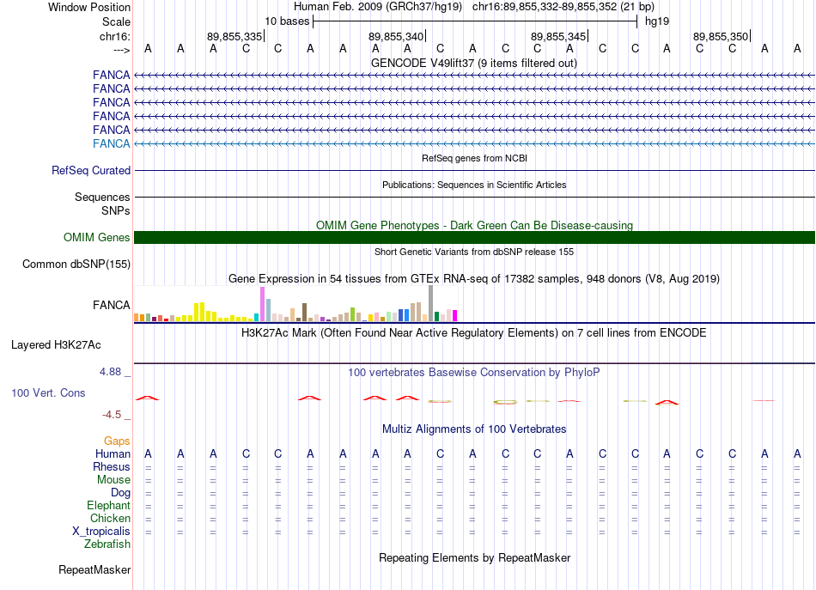Open OMIM Gene Phenotypes track title
Image resolution: width=816 pixels, height=590 pixels.
[474, 225]
